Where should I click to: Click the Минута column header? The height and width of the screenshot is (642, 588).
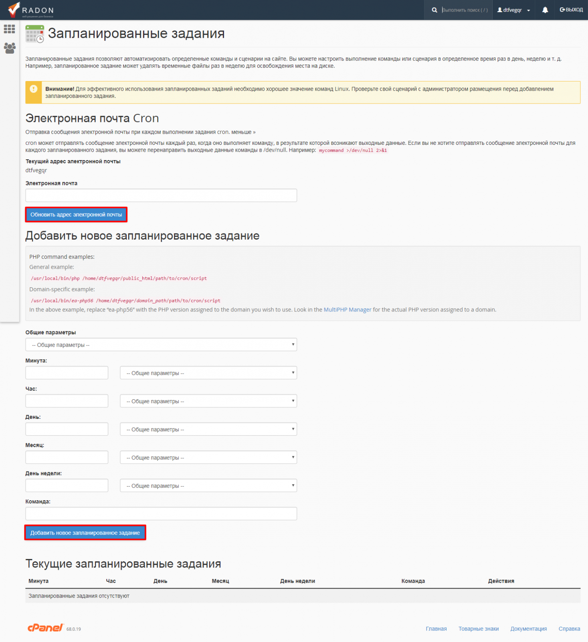38,581
